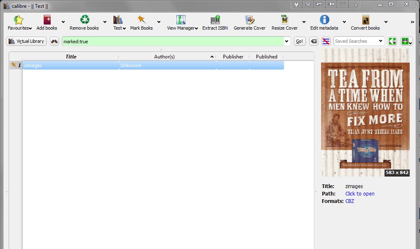Show more toolbar items chevron
The image size is (420, 249).
(412, 22)
